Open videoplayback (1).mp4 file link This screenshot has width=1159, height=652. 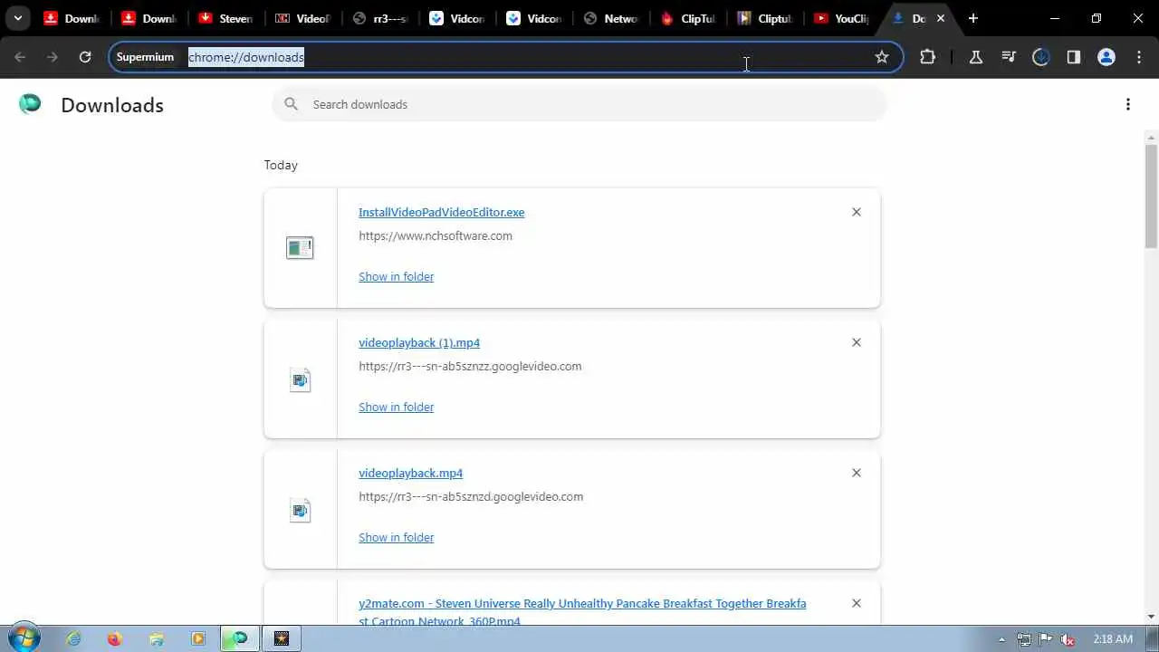point(419,342)
